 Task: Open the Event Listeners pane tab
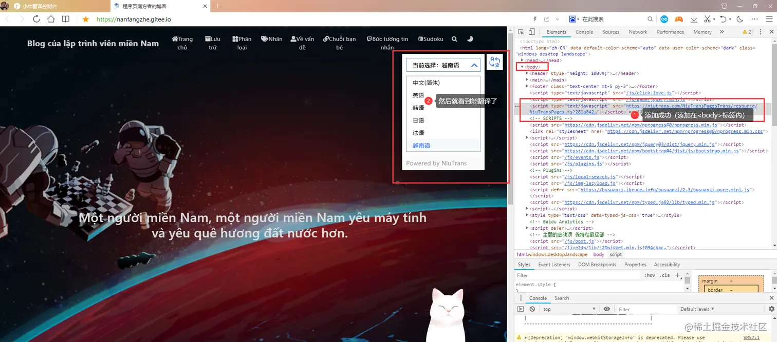point(554,265)
